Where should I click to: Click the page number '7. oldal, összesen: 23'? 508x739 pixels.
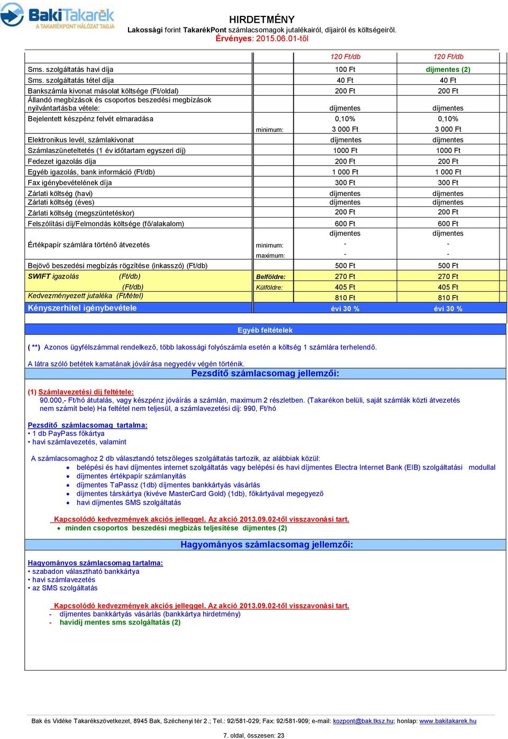[254, 735]
